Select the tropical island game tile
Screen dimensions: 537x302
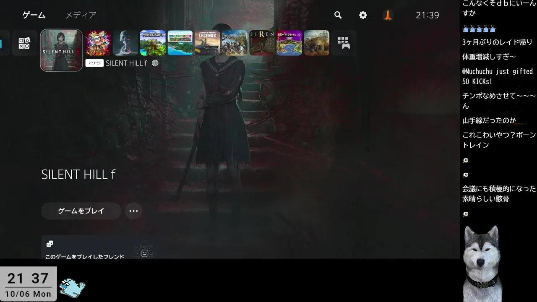tap(180, 43)
